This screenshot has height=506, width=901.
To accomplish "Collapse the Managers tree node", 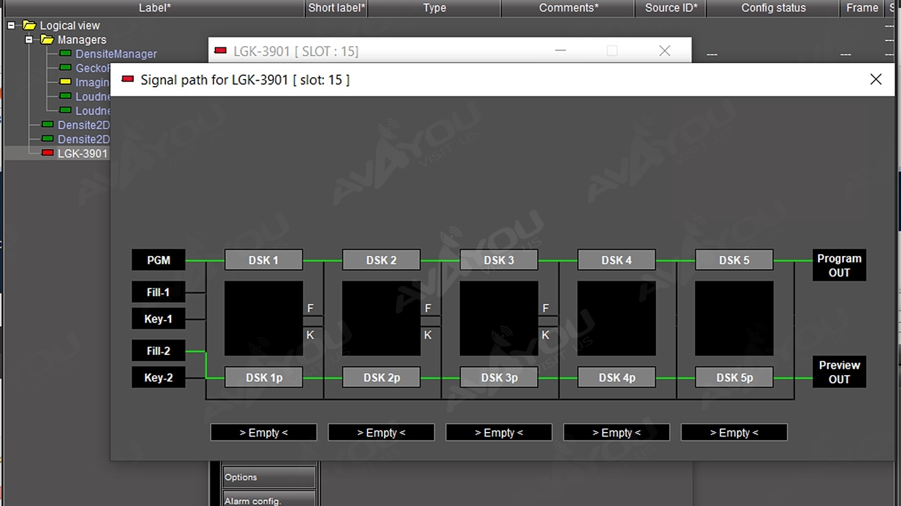I will (x=29, y=40).
